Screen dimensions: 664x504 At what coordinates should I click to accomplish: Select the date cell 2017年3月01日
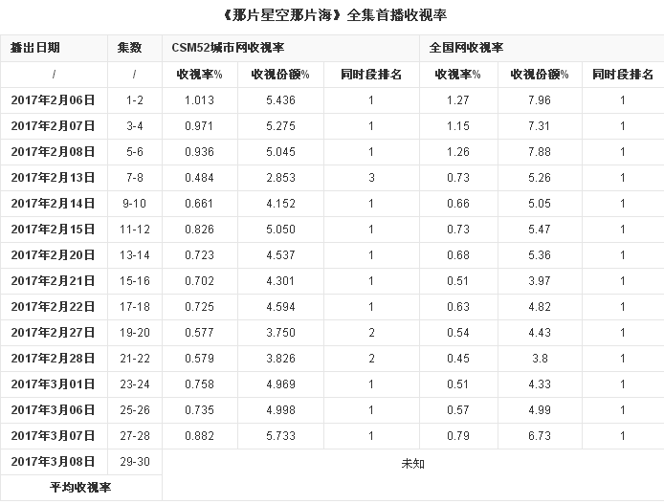point(53,384)
